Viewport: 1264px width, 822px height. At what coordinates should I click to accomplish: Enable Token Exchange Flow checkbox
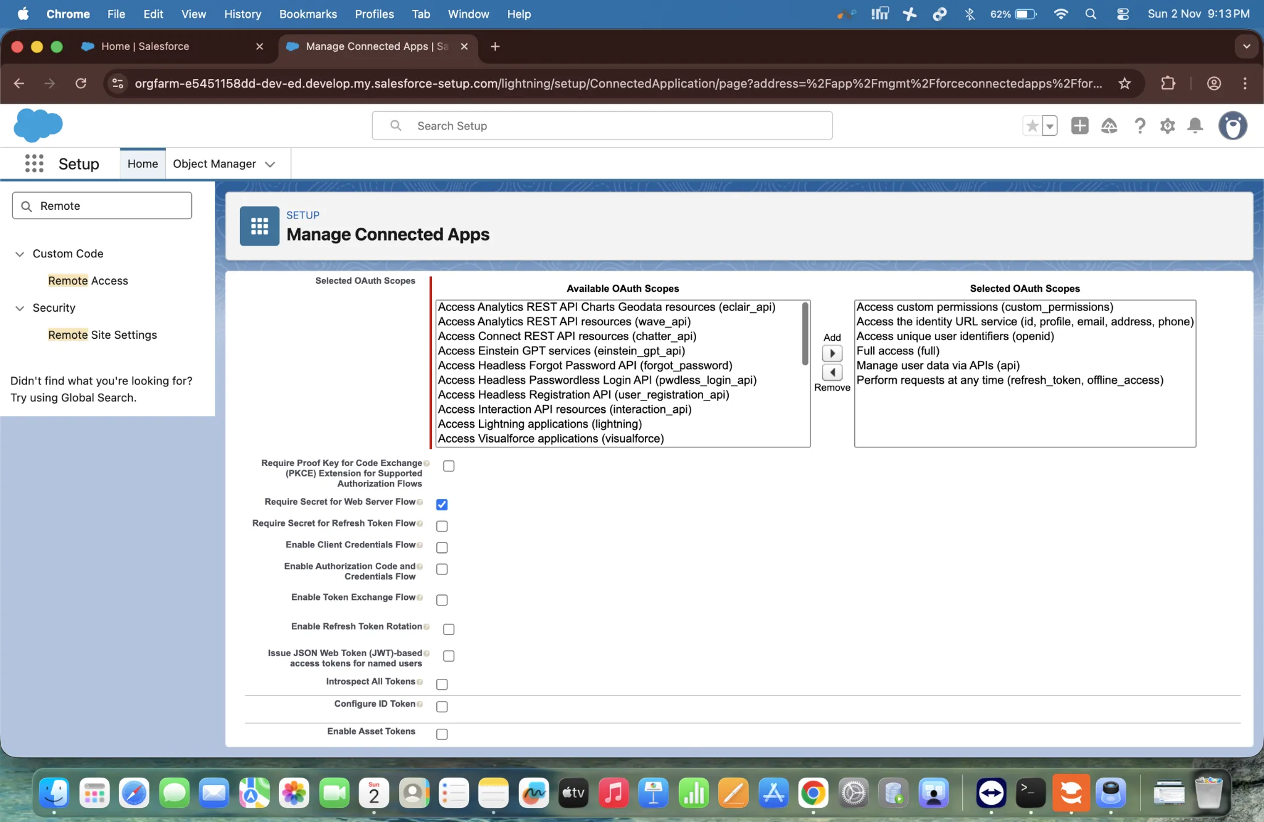tap(442, 600)
